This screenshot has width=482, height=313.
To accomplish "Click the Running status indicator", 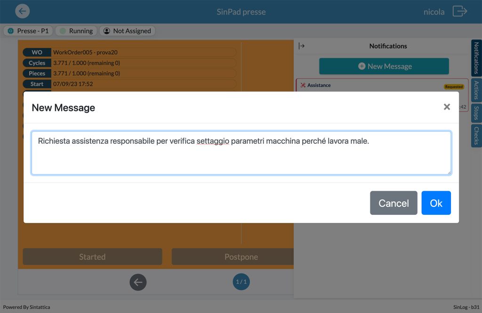I will click(76, 31).
